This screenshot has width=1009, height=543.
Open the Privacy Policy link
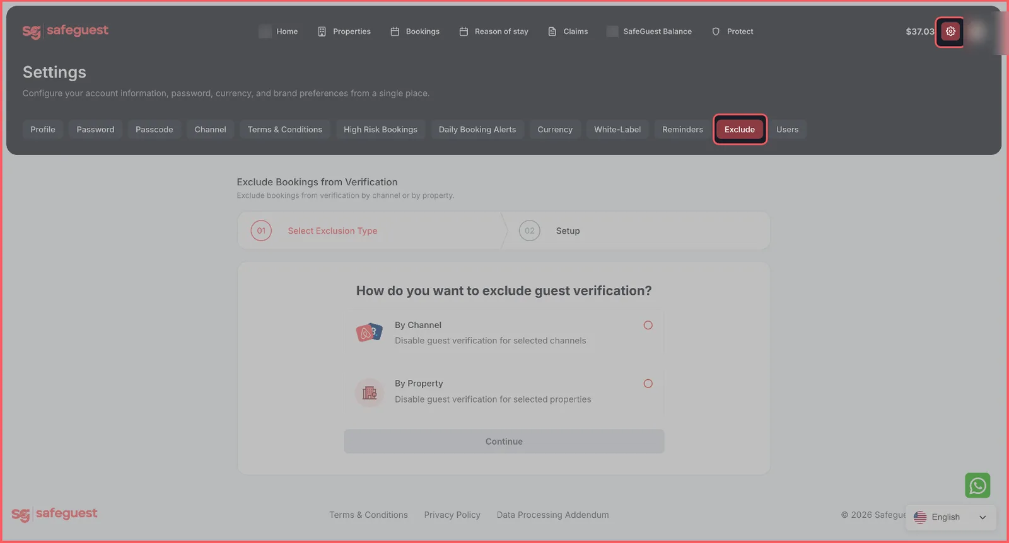[452, 515]
